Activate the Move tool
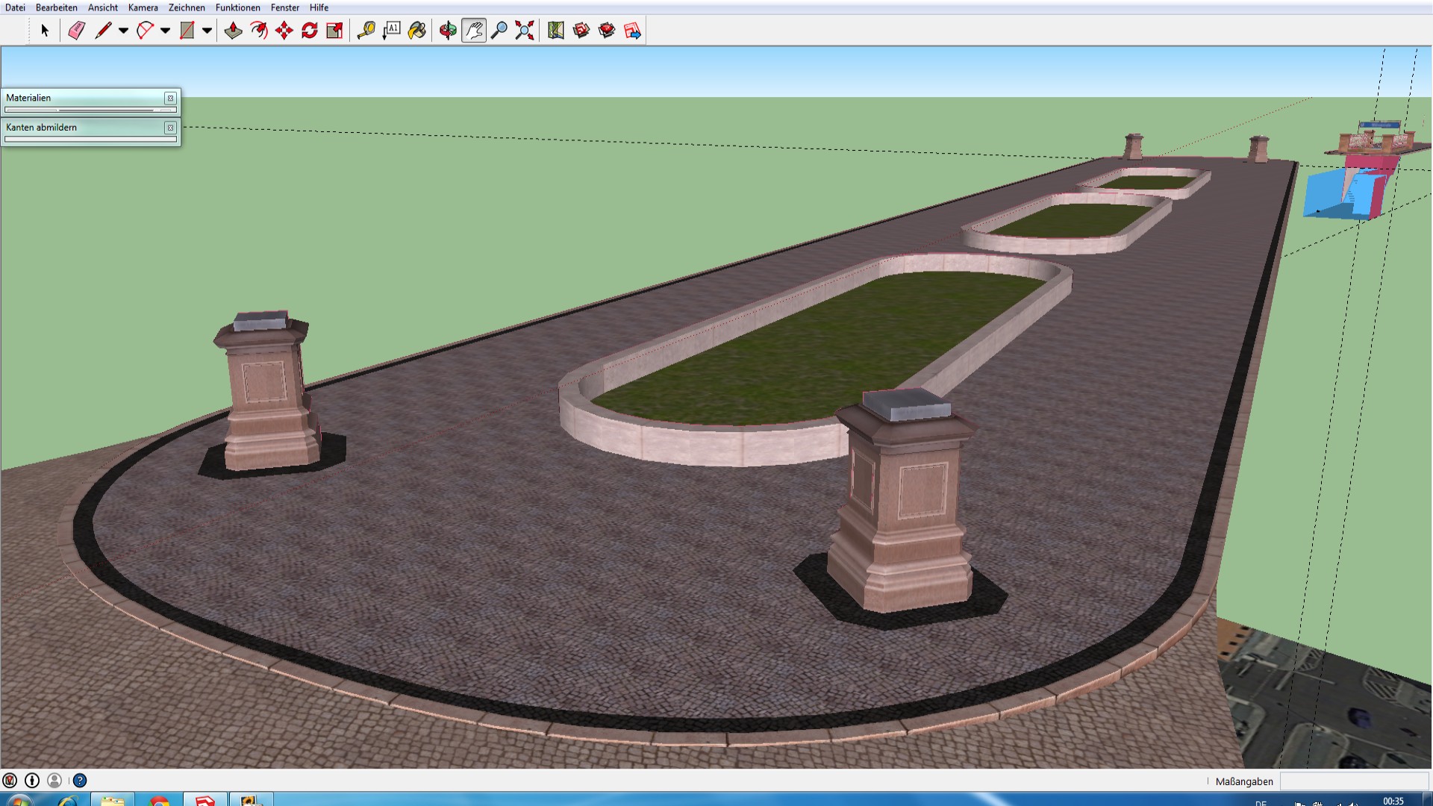Screen dimensions: 1433x806 point(284,31)
